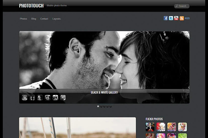The image size is (208, 138).
Task: Select third gallery thumbnail in slider strip
Action: [x=40, y=98]
